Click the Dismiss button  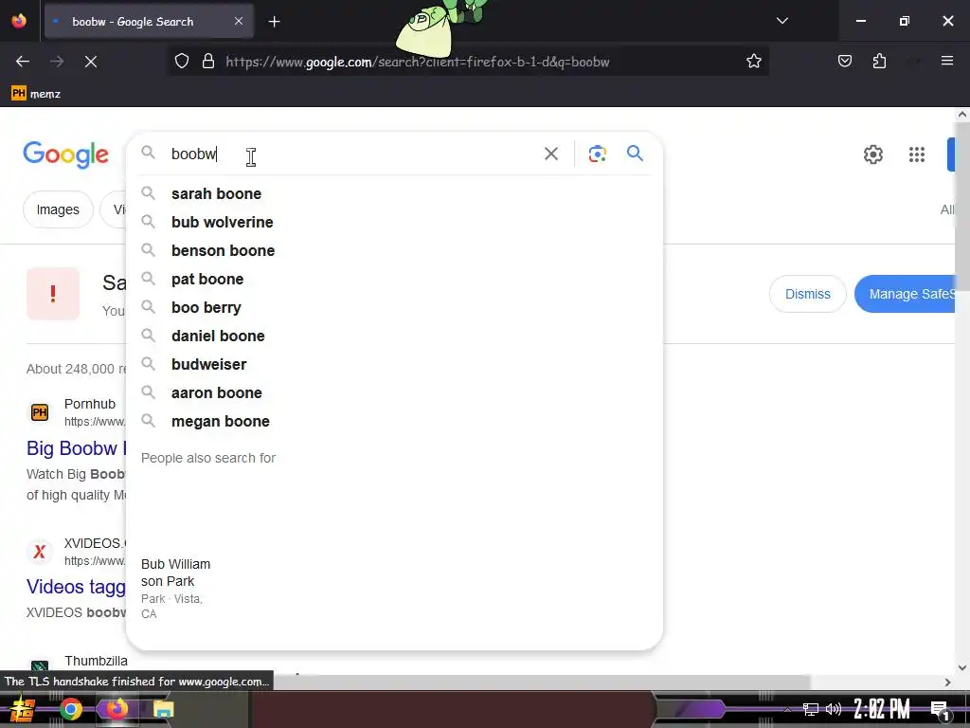(807, 294)
